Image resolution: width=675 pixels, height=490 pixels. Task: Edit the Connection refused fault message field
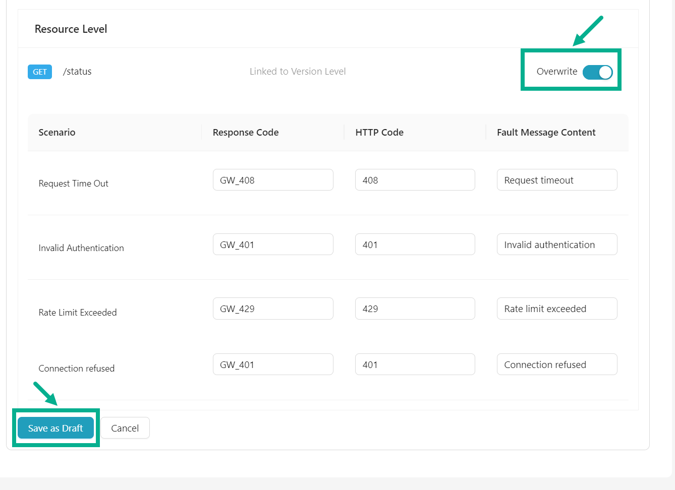click(557, 364)
